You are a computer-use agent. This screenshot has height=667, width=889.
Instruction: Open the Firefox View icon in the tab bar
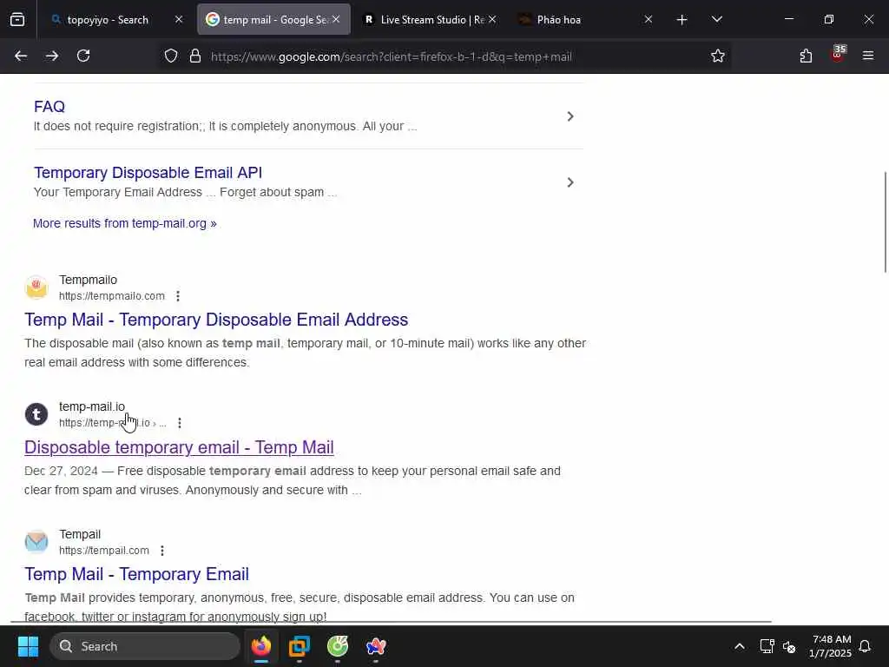(x=17, y=20)
